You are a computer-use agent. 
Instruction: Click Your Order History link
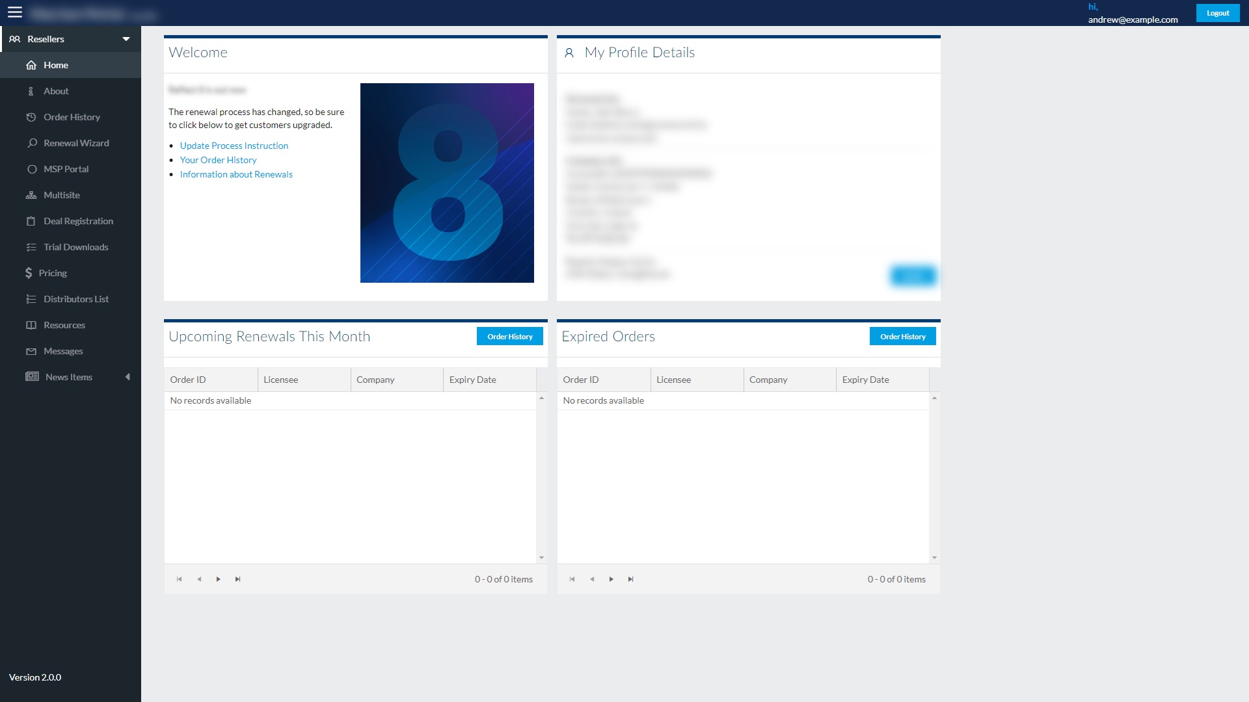[x=219, y=159]
